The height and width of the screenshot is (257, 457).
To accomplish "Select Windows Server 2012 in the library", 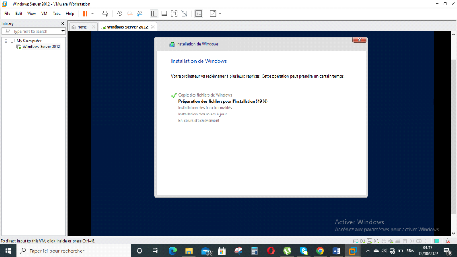I will point(41,47).
